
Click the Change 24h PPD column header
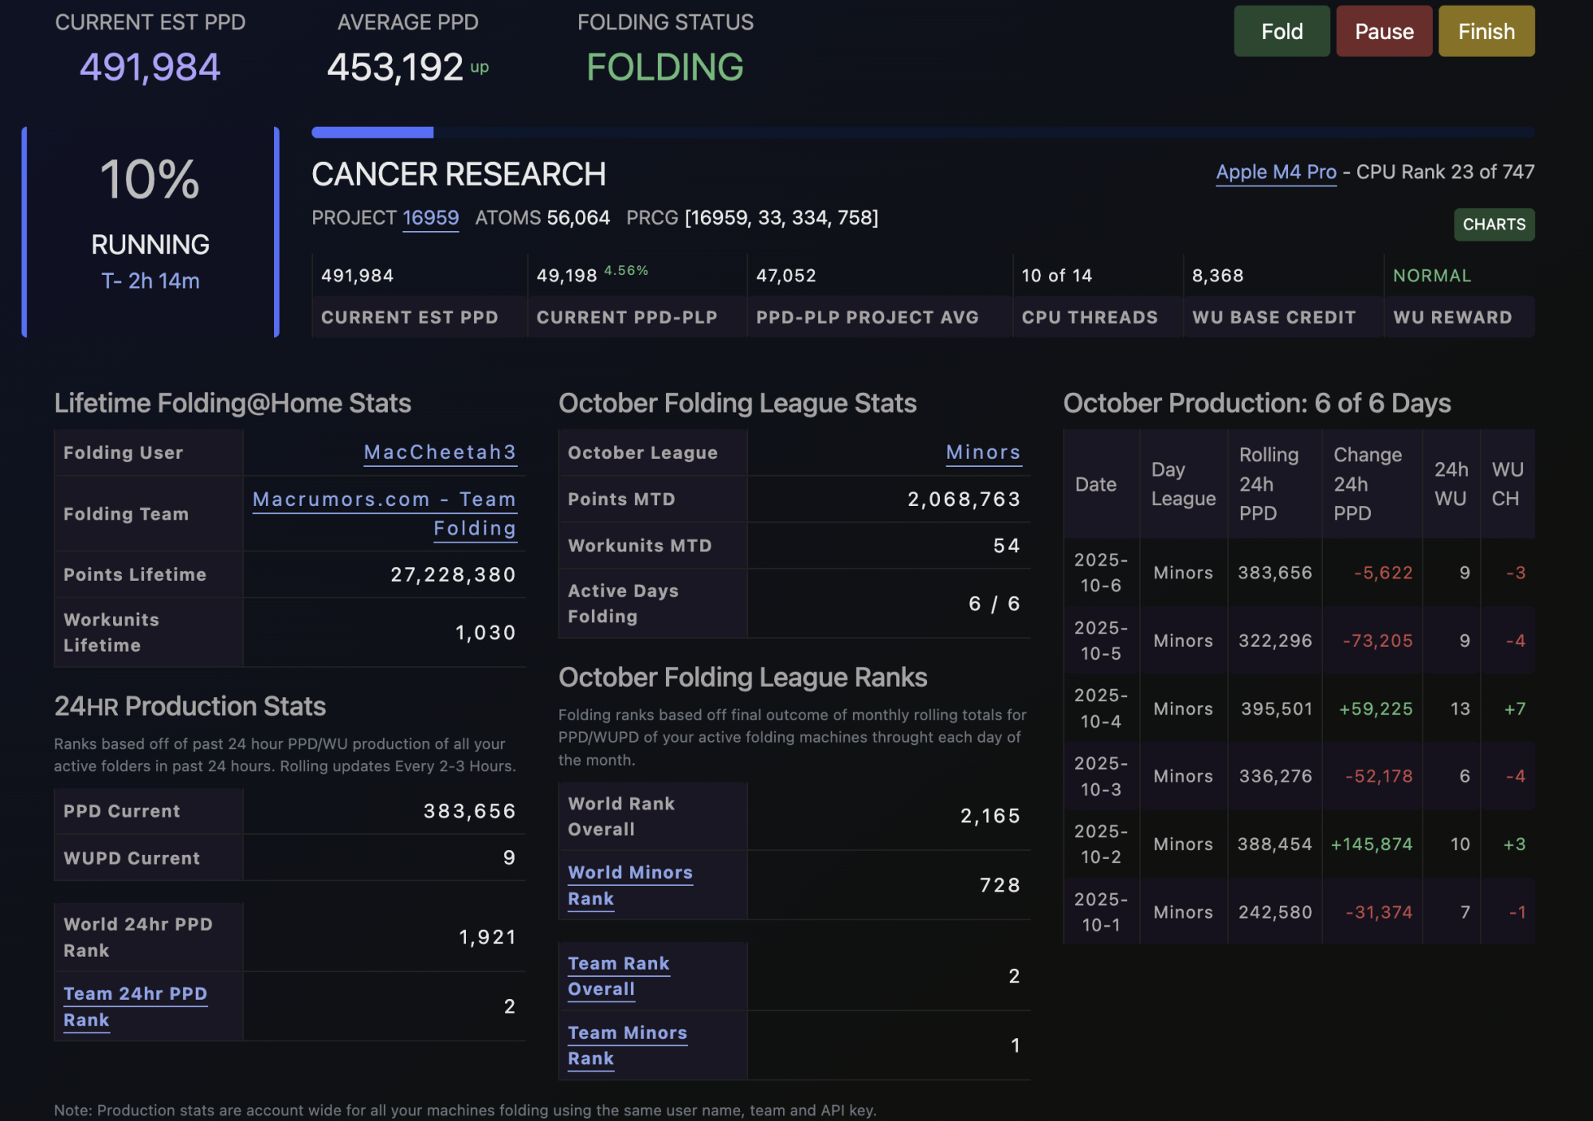[x=1367, y=484]
